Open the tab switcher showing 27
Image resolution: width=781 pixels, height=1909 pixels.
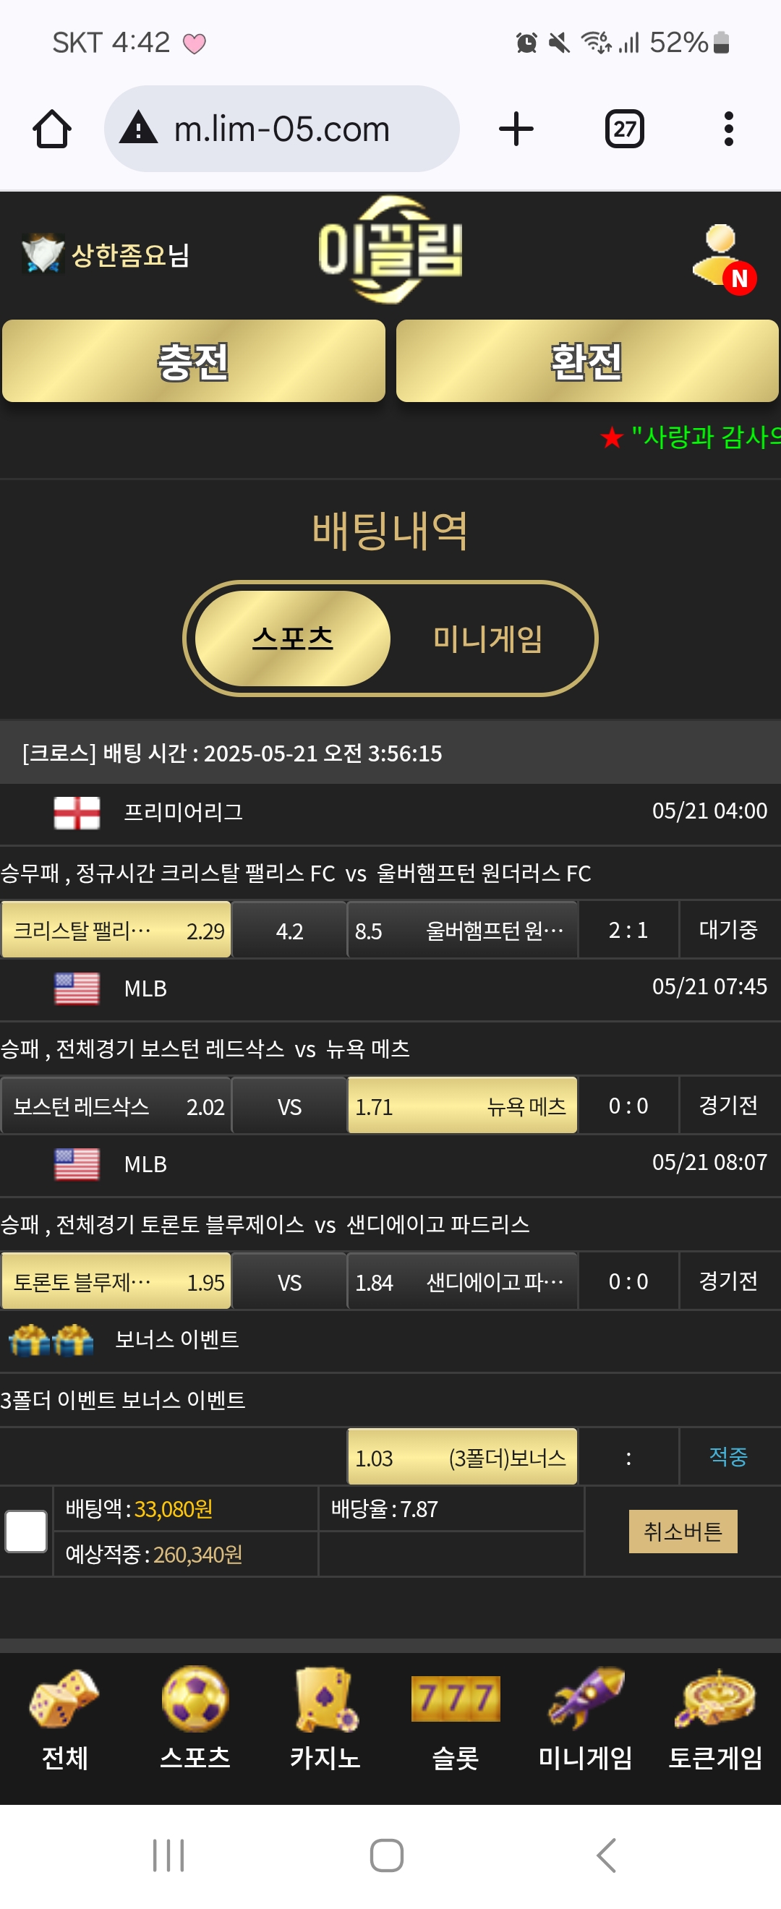click(x=624, y=129)
